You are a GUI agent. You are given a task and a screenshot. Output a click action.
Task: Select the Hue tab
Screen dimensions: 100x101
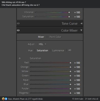point(30,50)
